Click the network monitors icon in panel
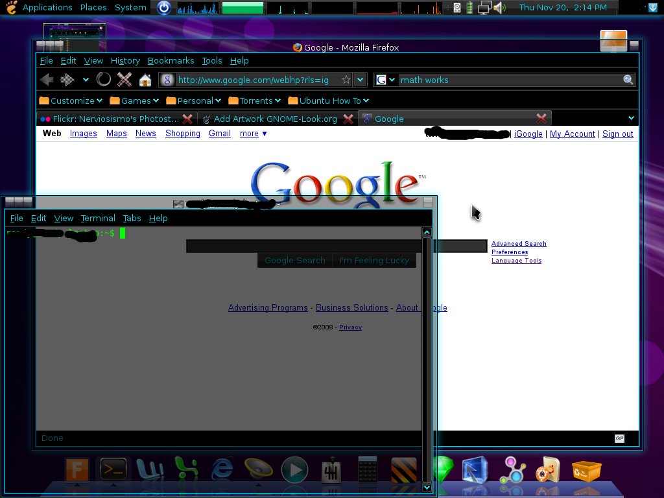This screenshot has height=498, width=664. [x=484, y=8]
